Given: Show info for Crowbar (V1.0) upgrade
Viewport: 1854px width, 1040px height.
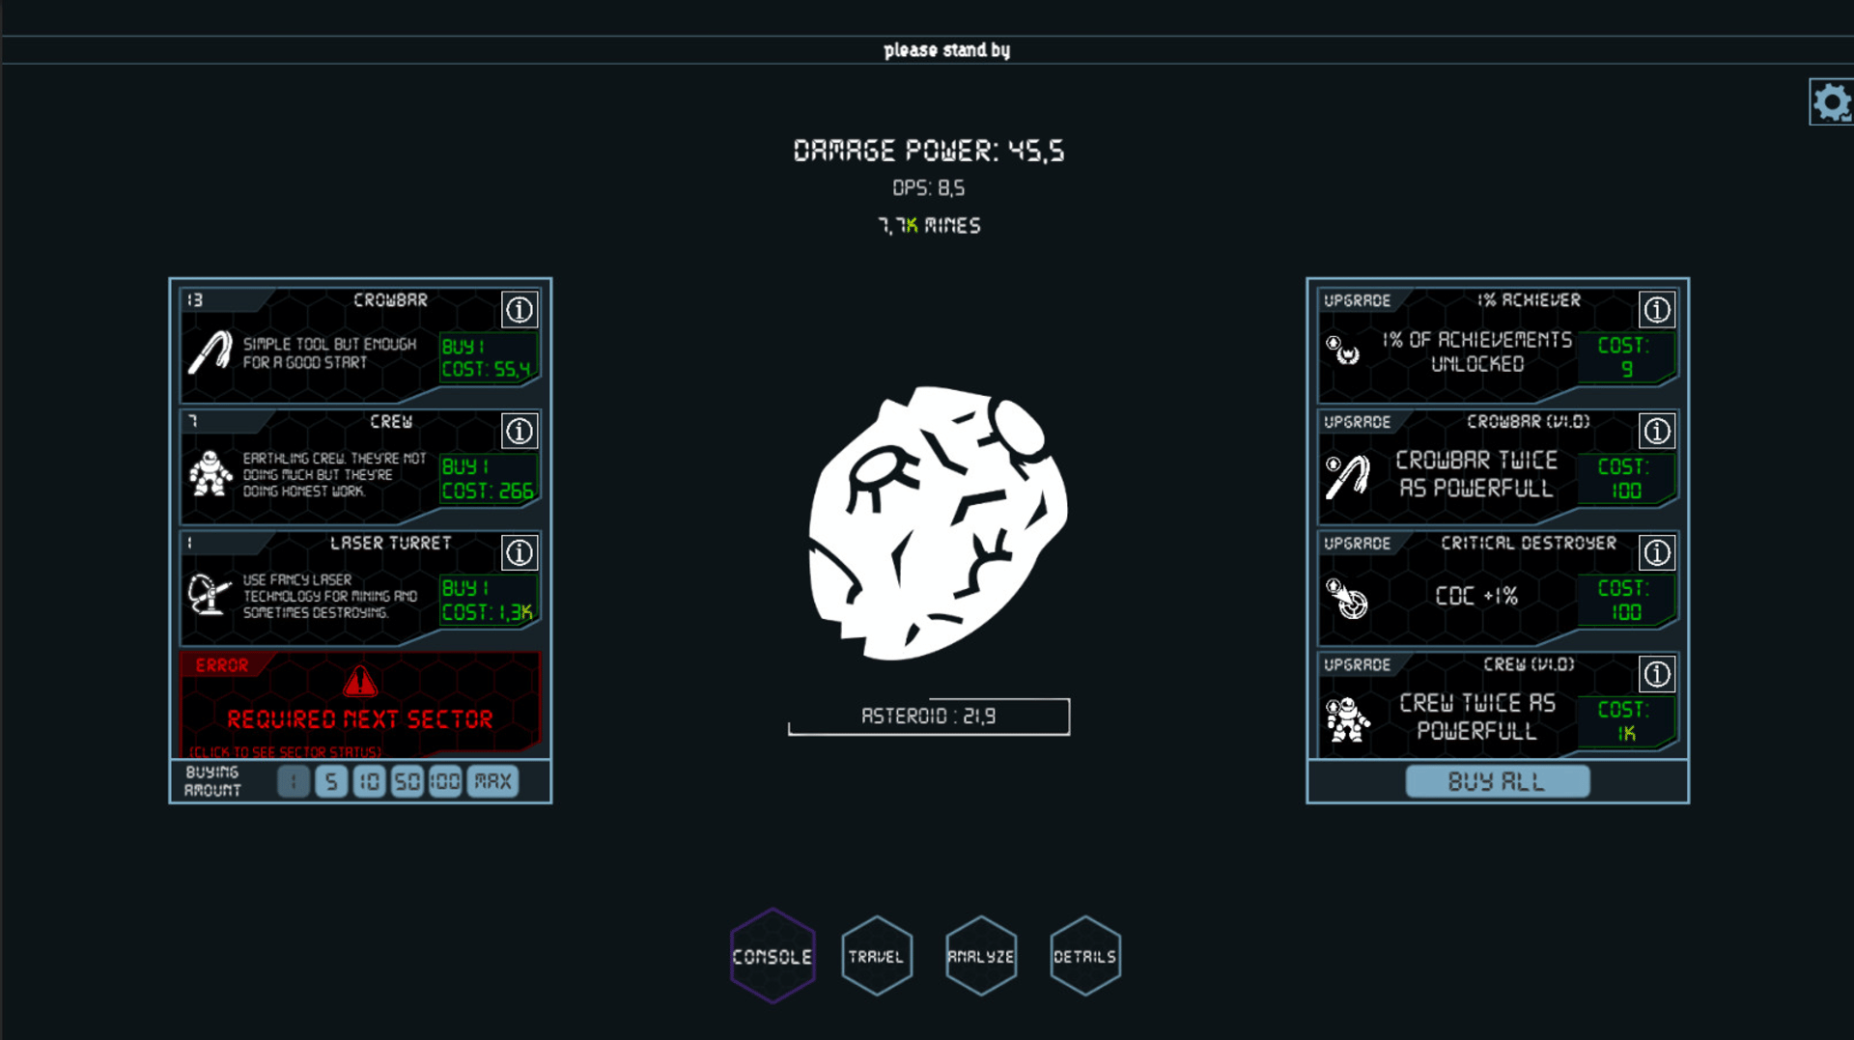Looking at the screenshot, I should coord(1657,432).
